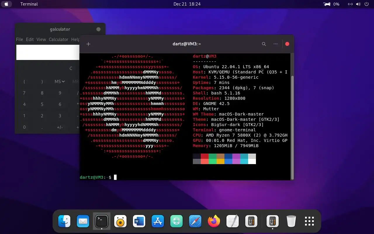Open the text editor notepad dock icon
Viewport: 374px width, 234px height.
point(233,221)
